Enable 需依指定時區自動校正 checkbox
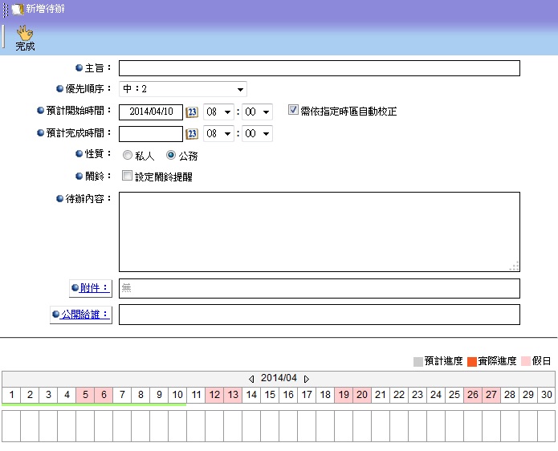The width and height of the screenshot is (558, 451). click(x=293, y=111)
